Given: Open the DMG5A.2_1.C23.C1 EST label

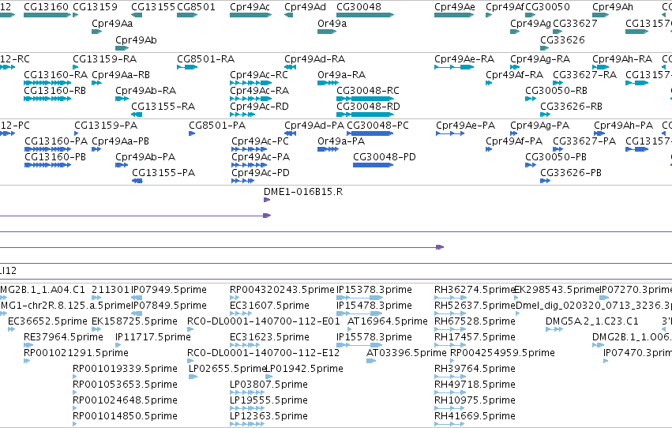Looking at the screenshot, I should point(592,321).
